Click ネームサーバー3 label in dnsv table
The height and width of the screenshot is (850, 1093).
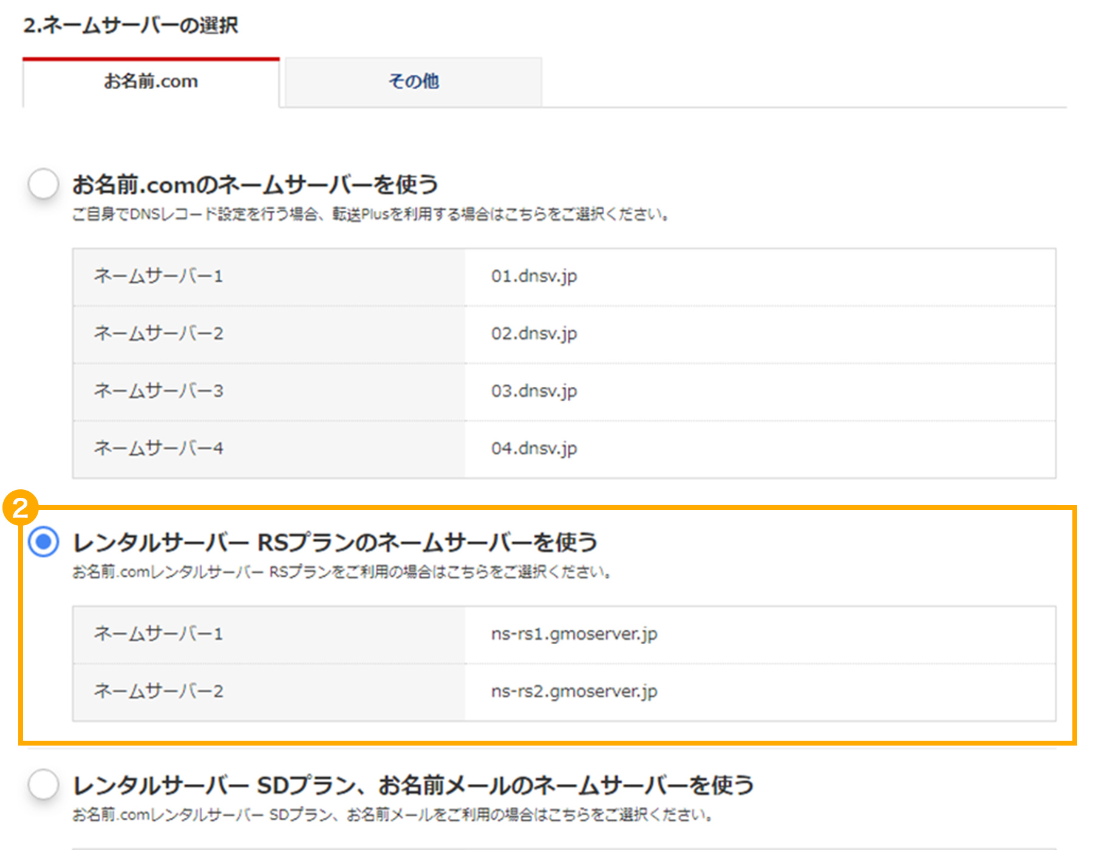tap(158, 391)
